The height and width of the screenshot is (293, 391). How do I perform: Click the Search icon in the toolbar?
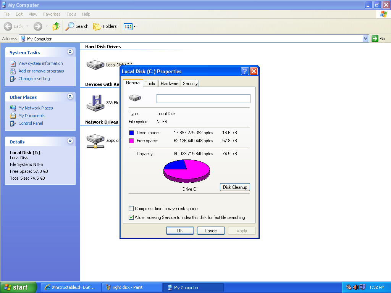tap(69, 26)
